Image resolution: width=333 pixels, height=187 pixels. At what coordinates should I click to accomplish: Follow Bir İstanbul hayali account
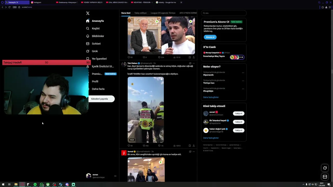239,122
